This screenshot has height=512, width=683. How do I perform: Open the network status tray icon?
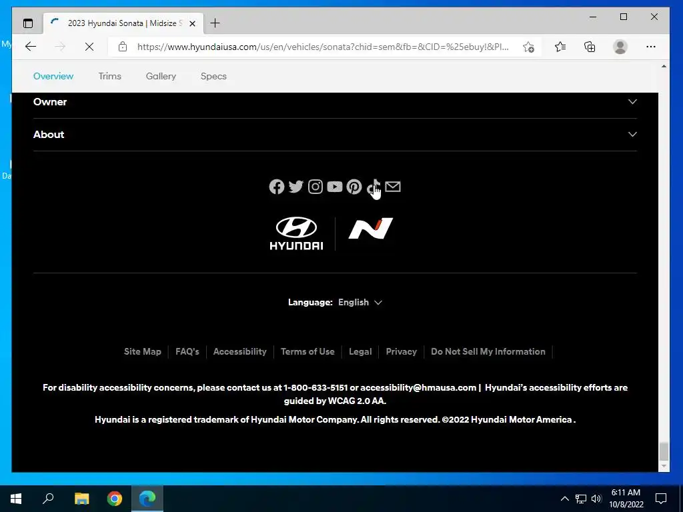point(581,499)
